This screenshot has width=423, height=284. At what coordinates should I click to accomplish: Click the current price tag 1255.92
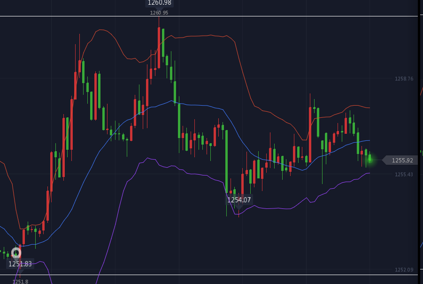400,160
